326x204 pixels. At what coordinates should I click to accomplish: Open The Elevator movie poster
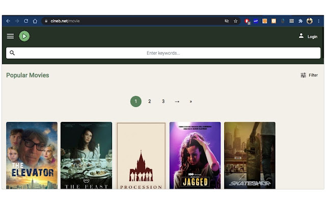pos(32,156)
